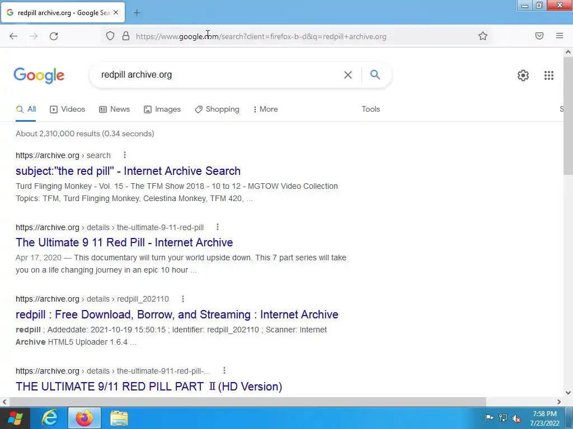The image size is (573, 429).
Task: Click the muted volume tray icon
Action: 516,418
